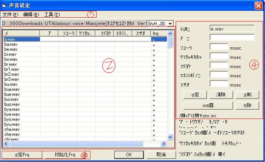The width and height of the screenshot is (265, 162).
Task: Click the frq column header
Action: [159, 33]
